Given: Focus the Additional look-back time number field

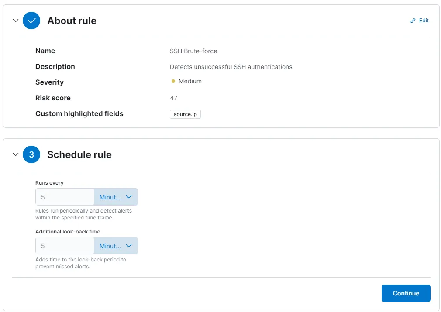Looking at the screenshot, I should [65, 246].
